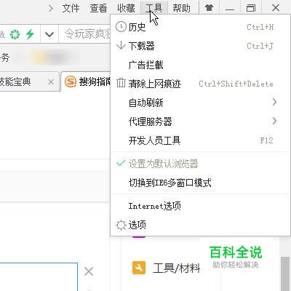Minimize the browser window
The height and width of the screenshot is (291, 291).
tap(230, 8)
